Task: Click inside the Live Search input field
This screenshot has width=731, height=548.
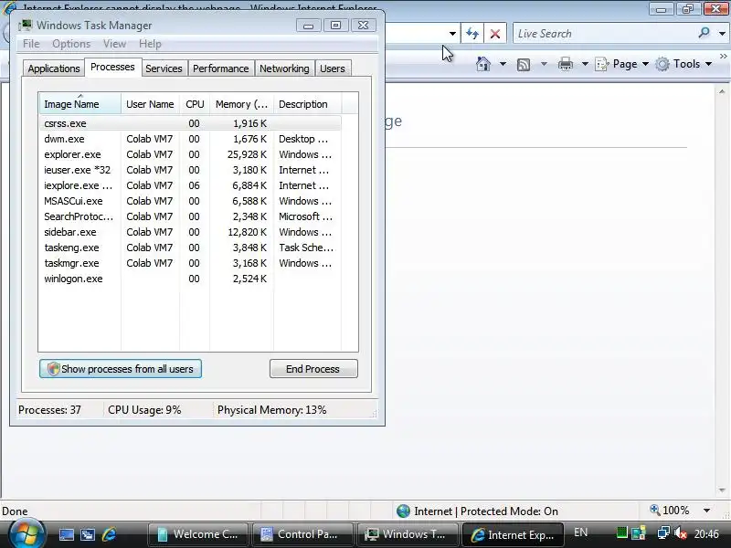Action: 606,34
